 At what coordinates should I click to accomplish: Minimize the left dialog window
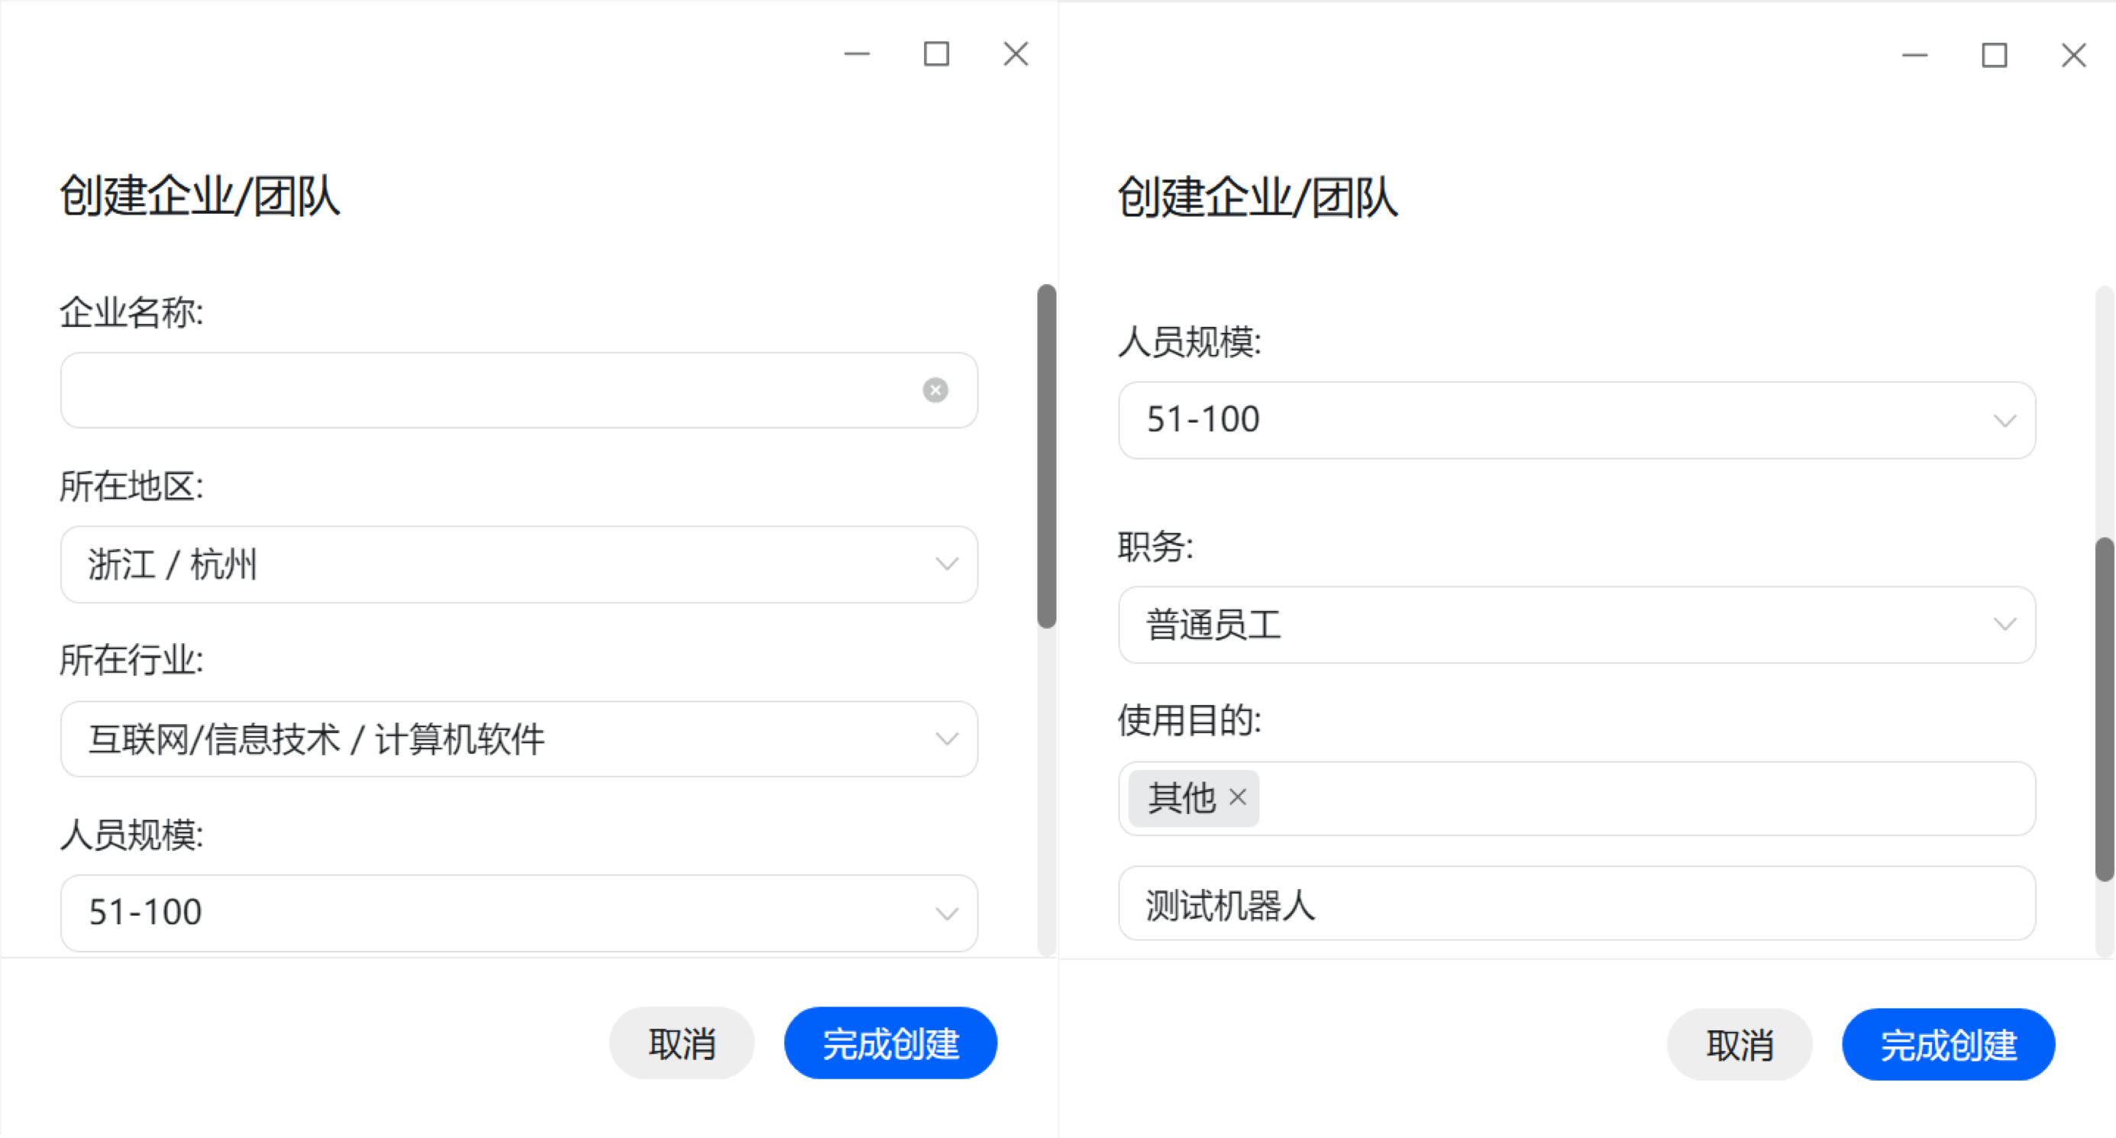point(857,54)
